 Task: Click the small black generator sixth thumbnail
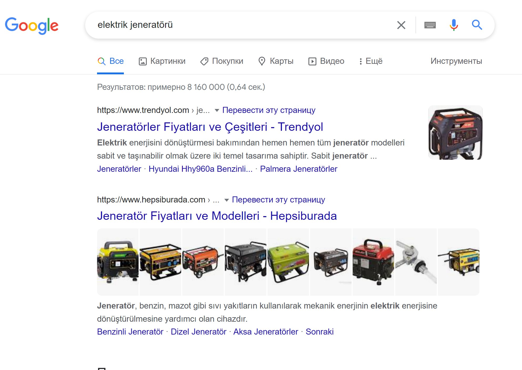pyautogui.click(x=331, y=262)
